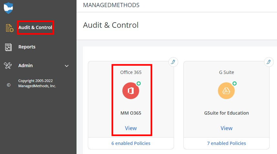Edit the Office 365 card with the pencil icon
Viewport: 277px width, 154px height.
173,62
